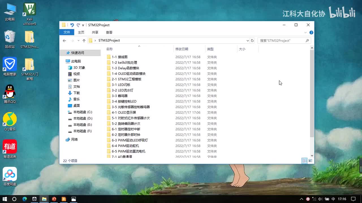
Task: Select folder 4-1 OLED显示屏
Action: [121, 112]
